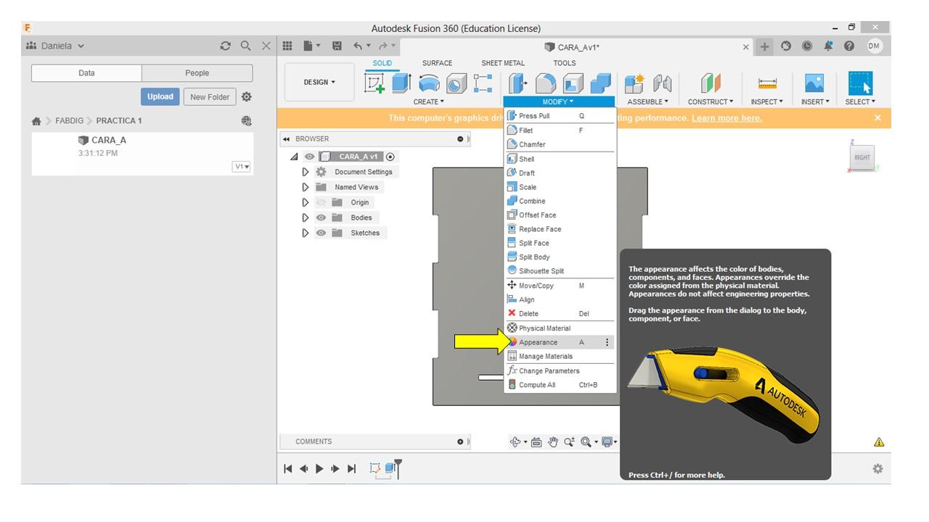Open the Help question mark menu

point(849,46)
